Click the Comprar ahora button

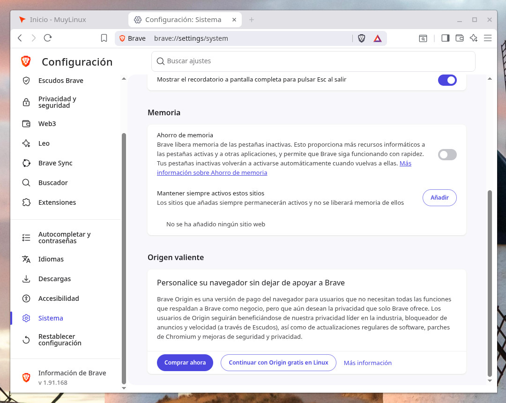[185, 363]
